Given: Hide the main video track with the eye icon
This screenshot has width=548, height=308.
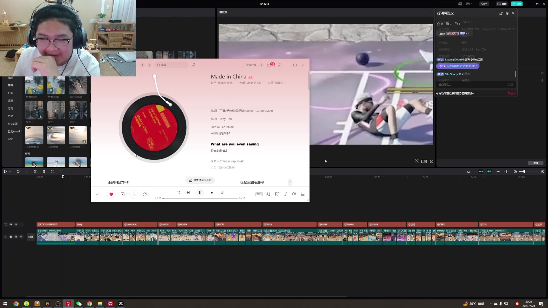Looking at the screenshot, I should point(16,237).
